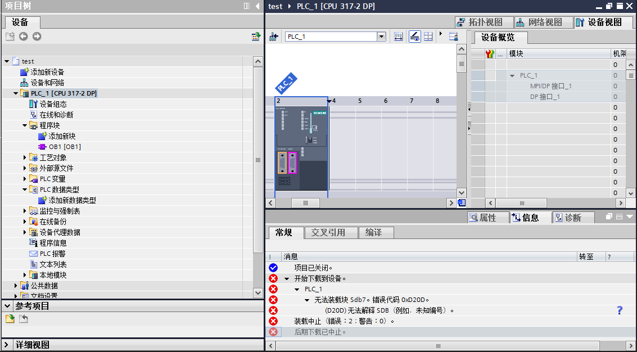
Task: Click the show module labels icon
Action: click(399, 37)
